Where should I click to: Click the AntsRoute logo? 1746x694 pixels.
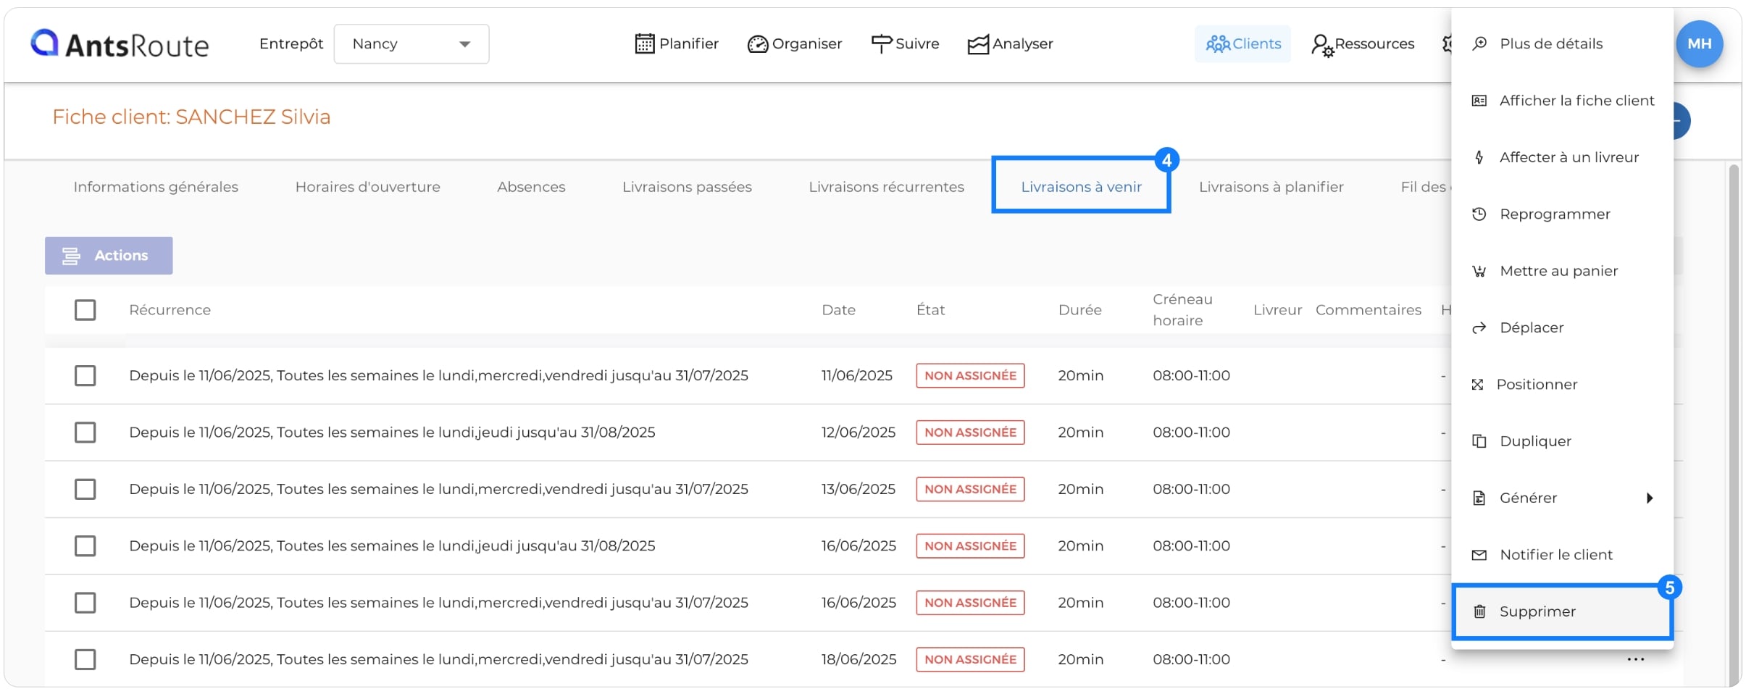pos(120,44)
